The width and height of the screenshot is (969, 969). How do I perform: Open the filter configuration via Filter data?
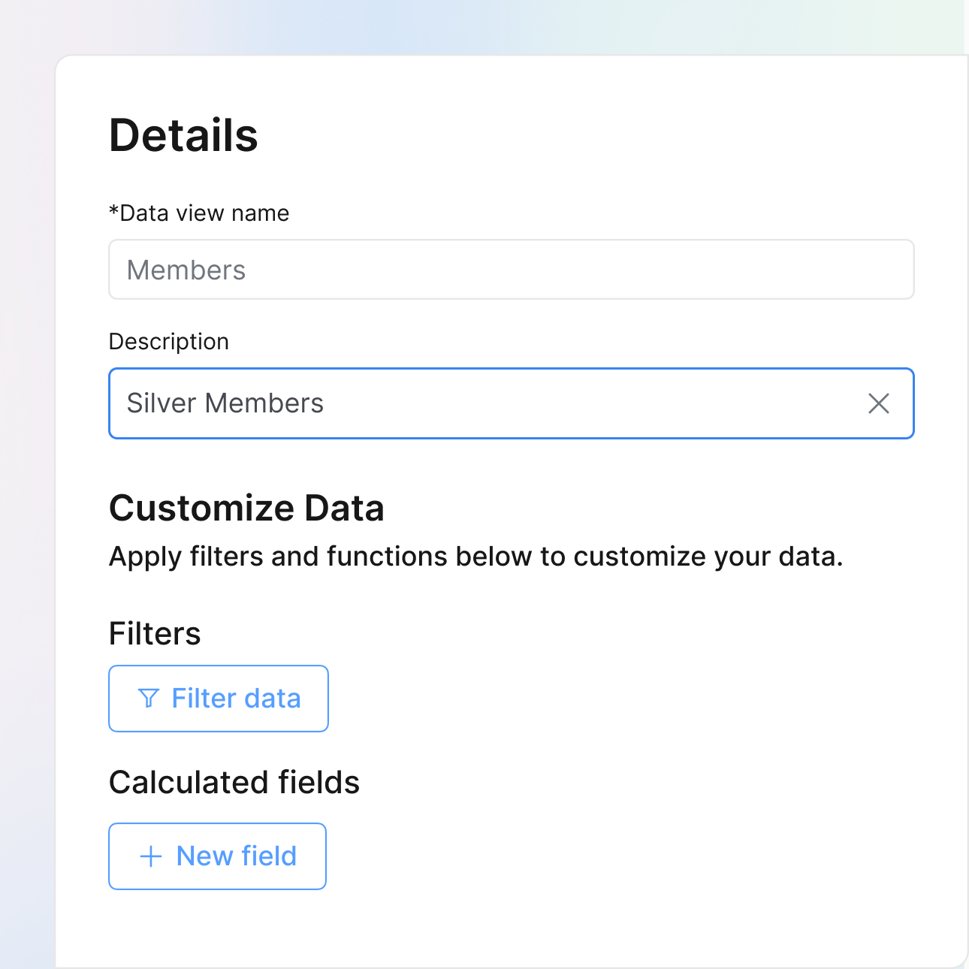219,698
